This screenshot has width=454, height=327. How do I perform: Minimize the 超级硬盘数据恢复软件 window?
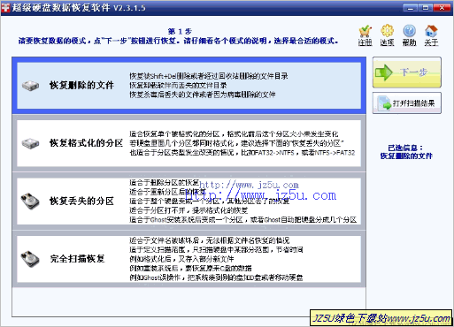click(x=411, y=7)
